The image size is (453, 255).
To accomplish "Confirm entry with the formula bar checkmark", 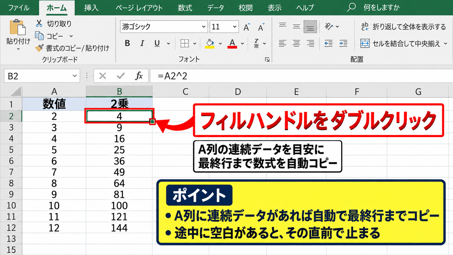I will pyautogui.click(x=121, y=76).
